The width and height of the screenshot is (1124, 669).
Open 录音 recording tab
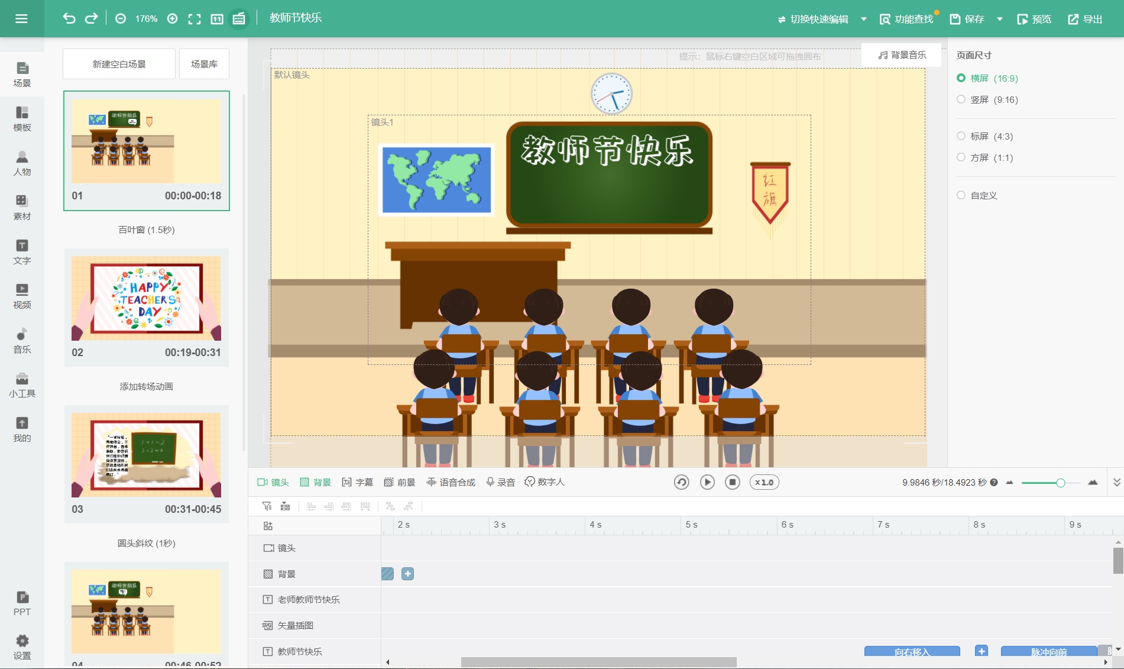point(500,482)
